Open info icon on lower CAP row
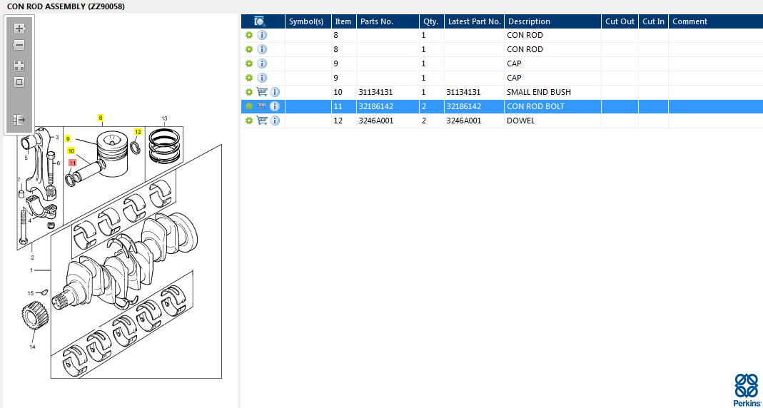 [262, 77]
